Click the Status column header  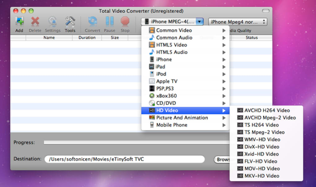point(252,38)
